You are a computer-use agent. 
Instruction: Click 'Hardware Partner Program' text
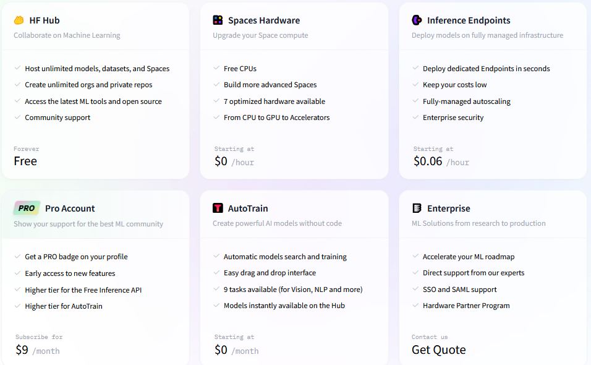click(x=466, y=306)
